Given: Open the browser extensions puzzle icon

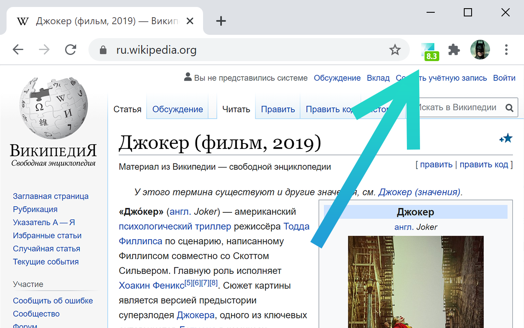Looking at the screenshot, I should (x=454, y=49).
